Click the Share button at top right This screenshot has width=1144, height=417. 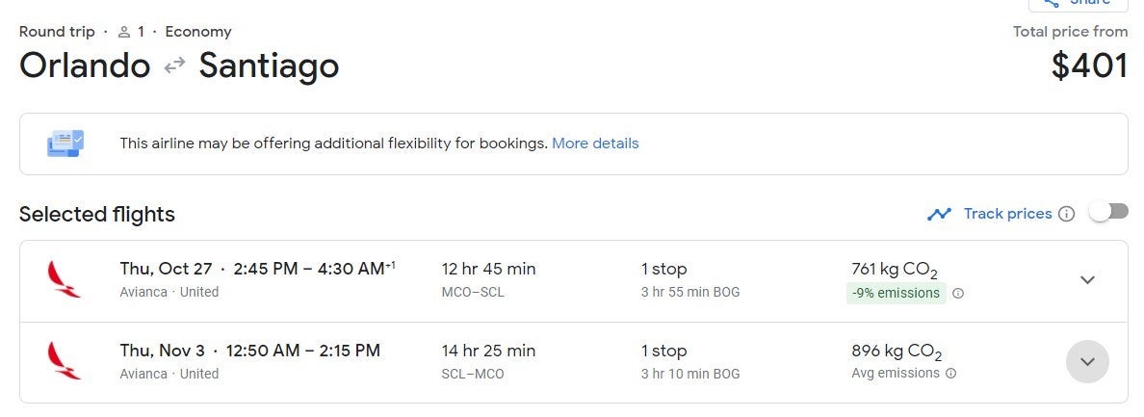(x=1077, y=4)
